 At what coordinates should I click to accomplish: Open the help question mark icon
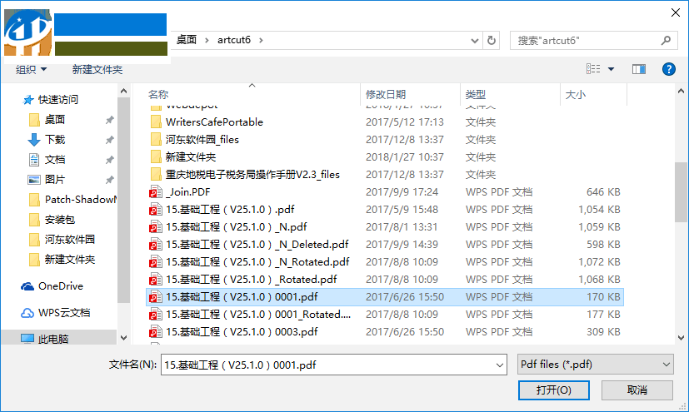(x=668, y=69)
